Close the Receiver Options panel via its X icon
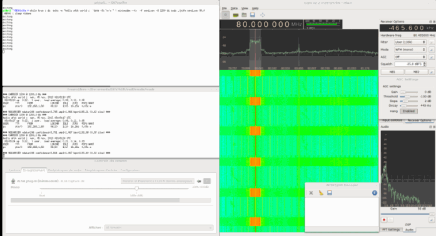 pos(433,21)
